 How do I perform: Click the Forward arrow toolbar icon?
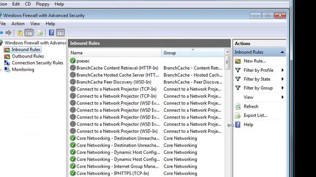click(8, 33)
